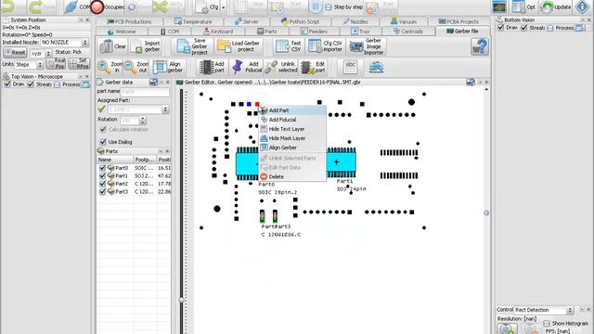The image size is (594, 334).
Task: Click the Set RPos button
Action: 78,63
